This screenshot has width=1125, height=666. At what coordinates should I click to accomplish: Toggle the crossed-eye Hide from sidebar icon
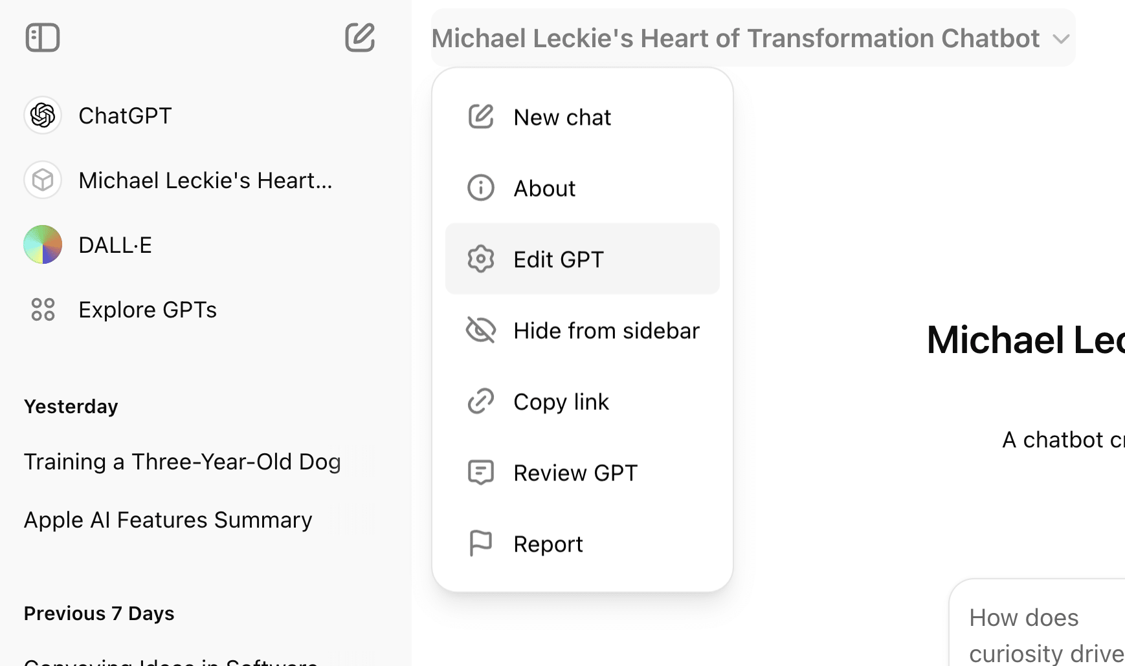(481, 330)
